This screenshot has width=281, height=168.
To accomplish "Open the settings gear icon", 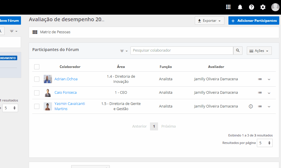I will [263, 7].
